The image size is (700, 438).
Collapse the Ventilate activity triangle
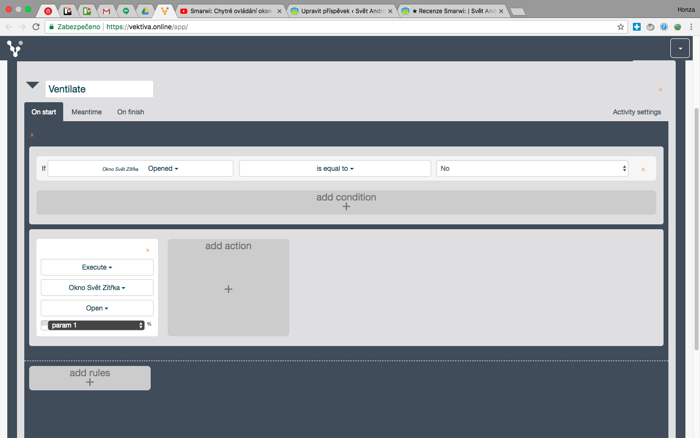point(33,85)
